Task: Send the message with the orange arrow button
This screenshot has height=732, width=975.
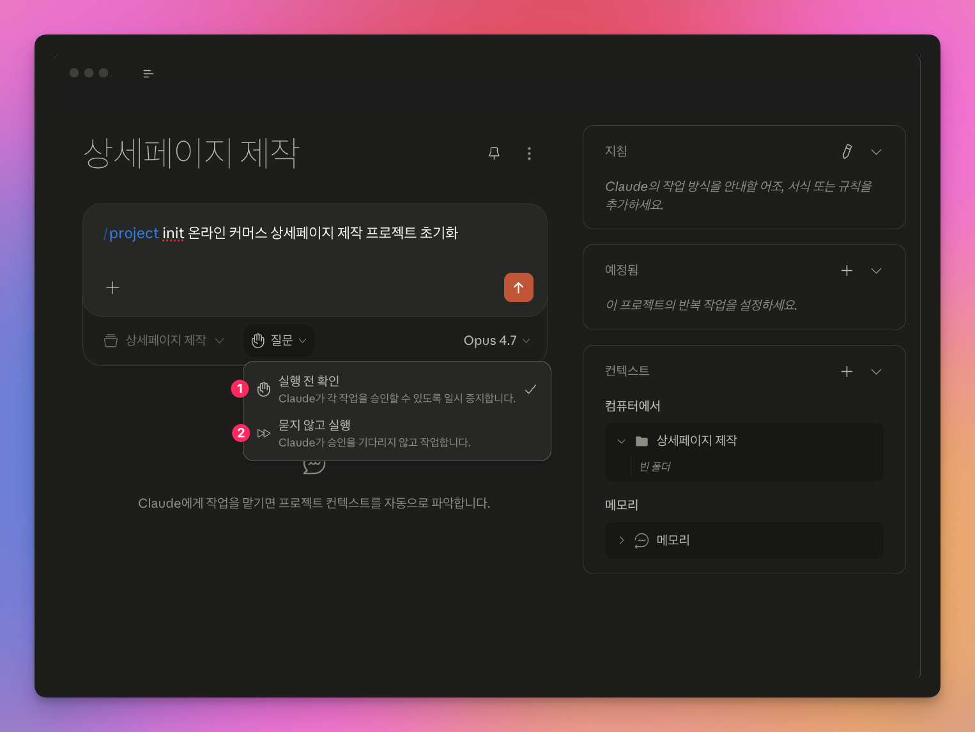Action: [518, 287]
